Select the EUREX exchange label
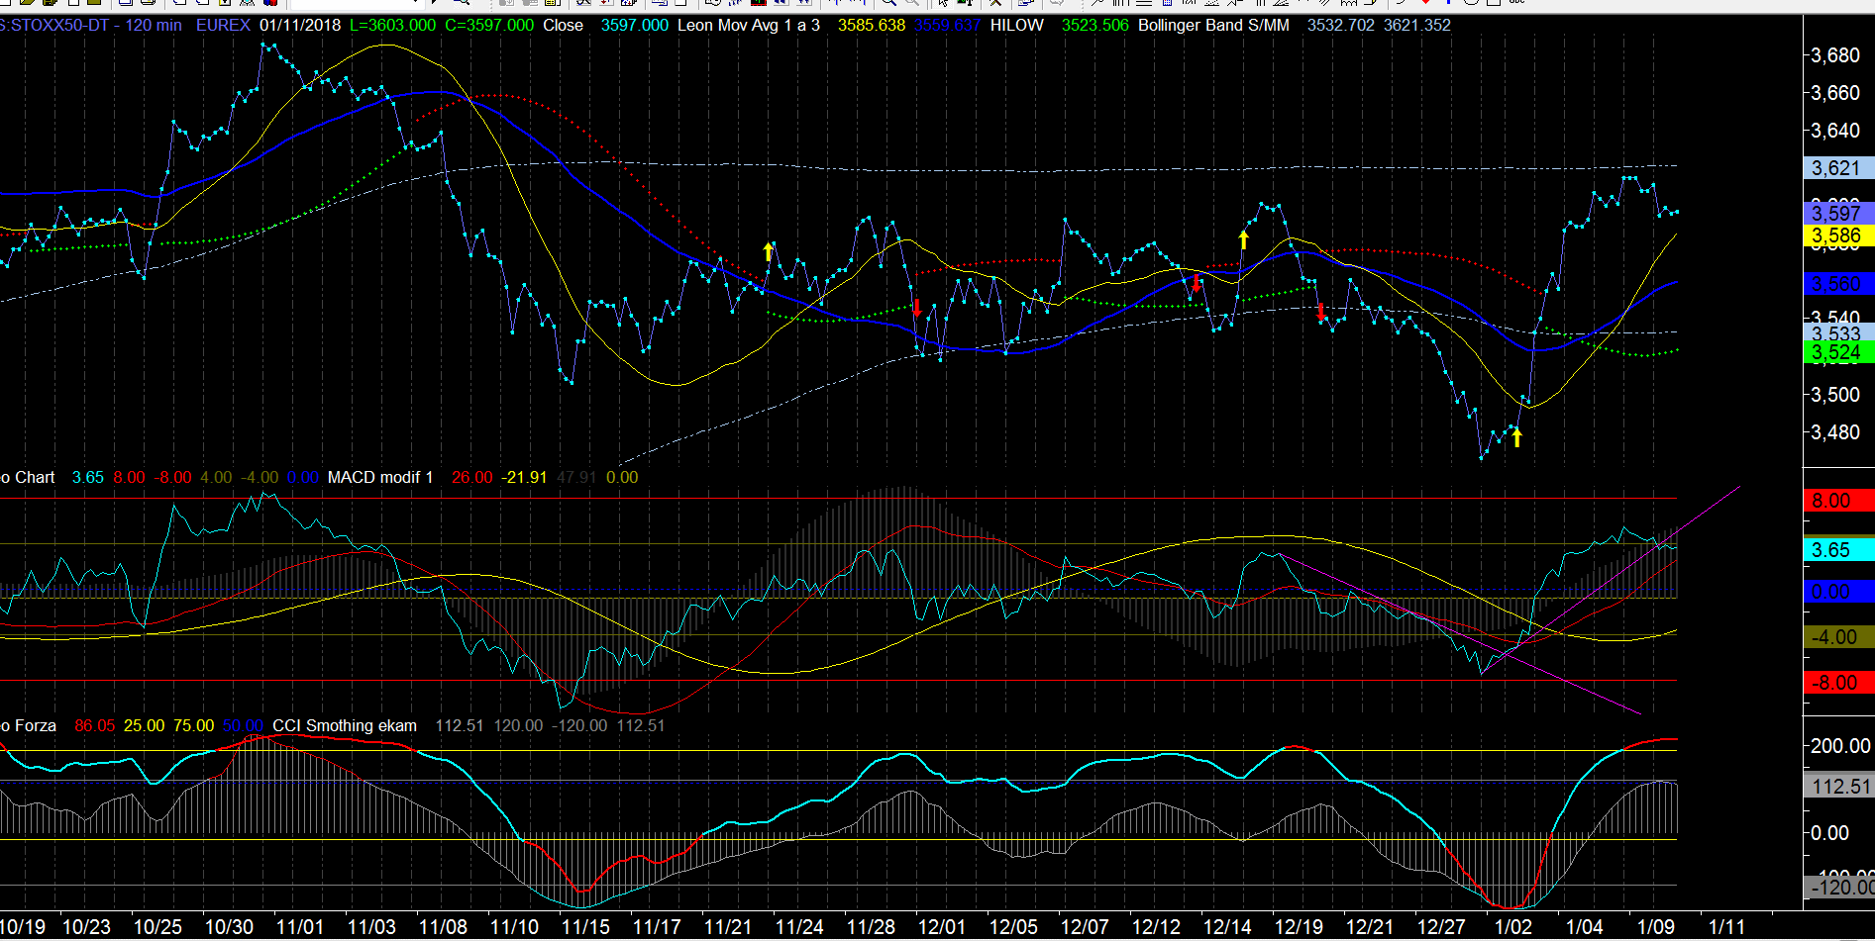Image resolution: width=1875 pixels, height=941 pixels. [223, 25]
